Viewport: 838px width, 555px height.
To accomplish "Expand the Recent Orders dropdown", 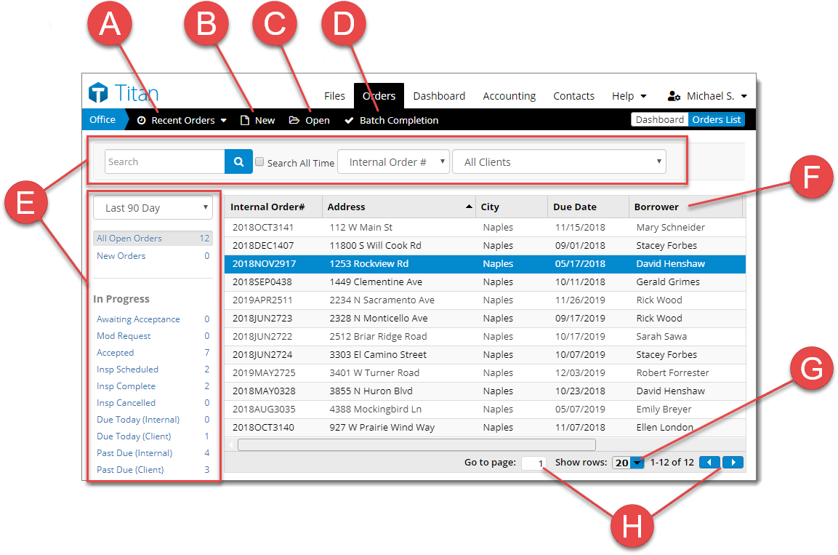I will 223,120.
